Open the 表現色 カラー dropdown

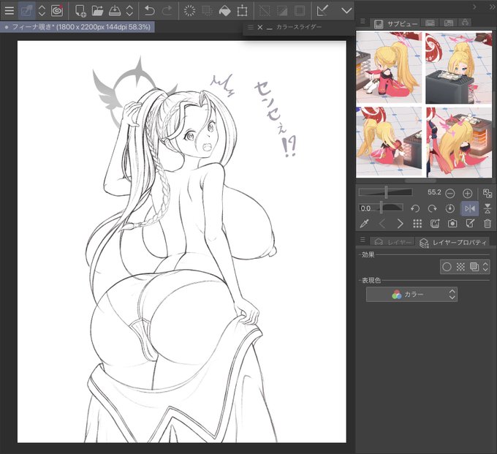[411, 295]
